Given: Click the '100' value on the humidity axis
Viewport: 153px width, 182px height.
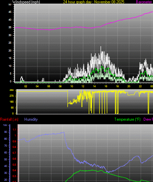Looking at the screenshot, I should pos(5,125).
